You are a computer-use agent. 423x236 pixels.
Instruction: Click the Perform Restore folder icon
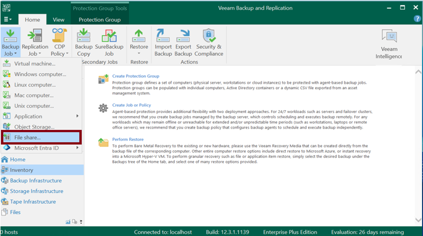(103, 142)
